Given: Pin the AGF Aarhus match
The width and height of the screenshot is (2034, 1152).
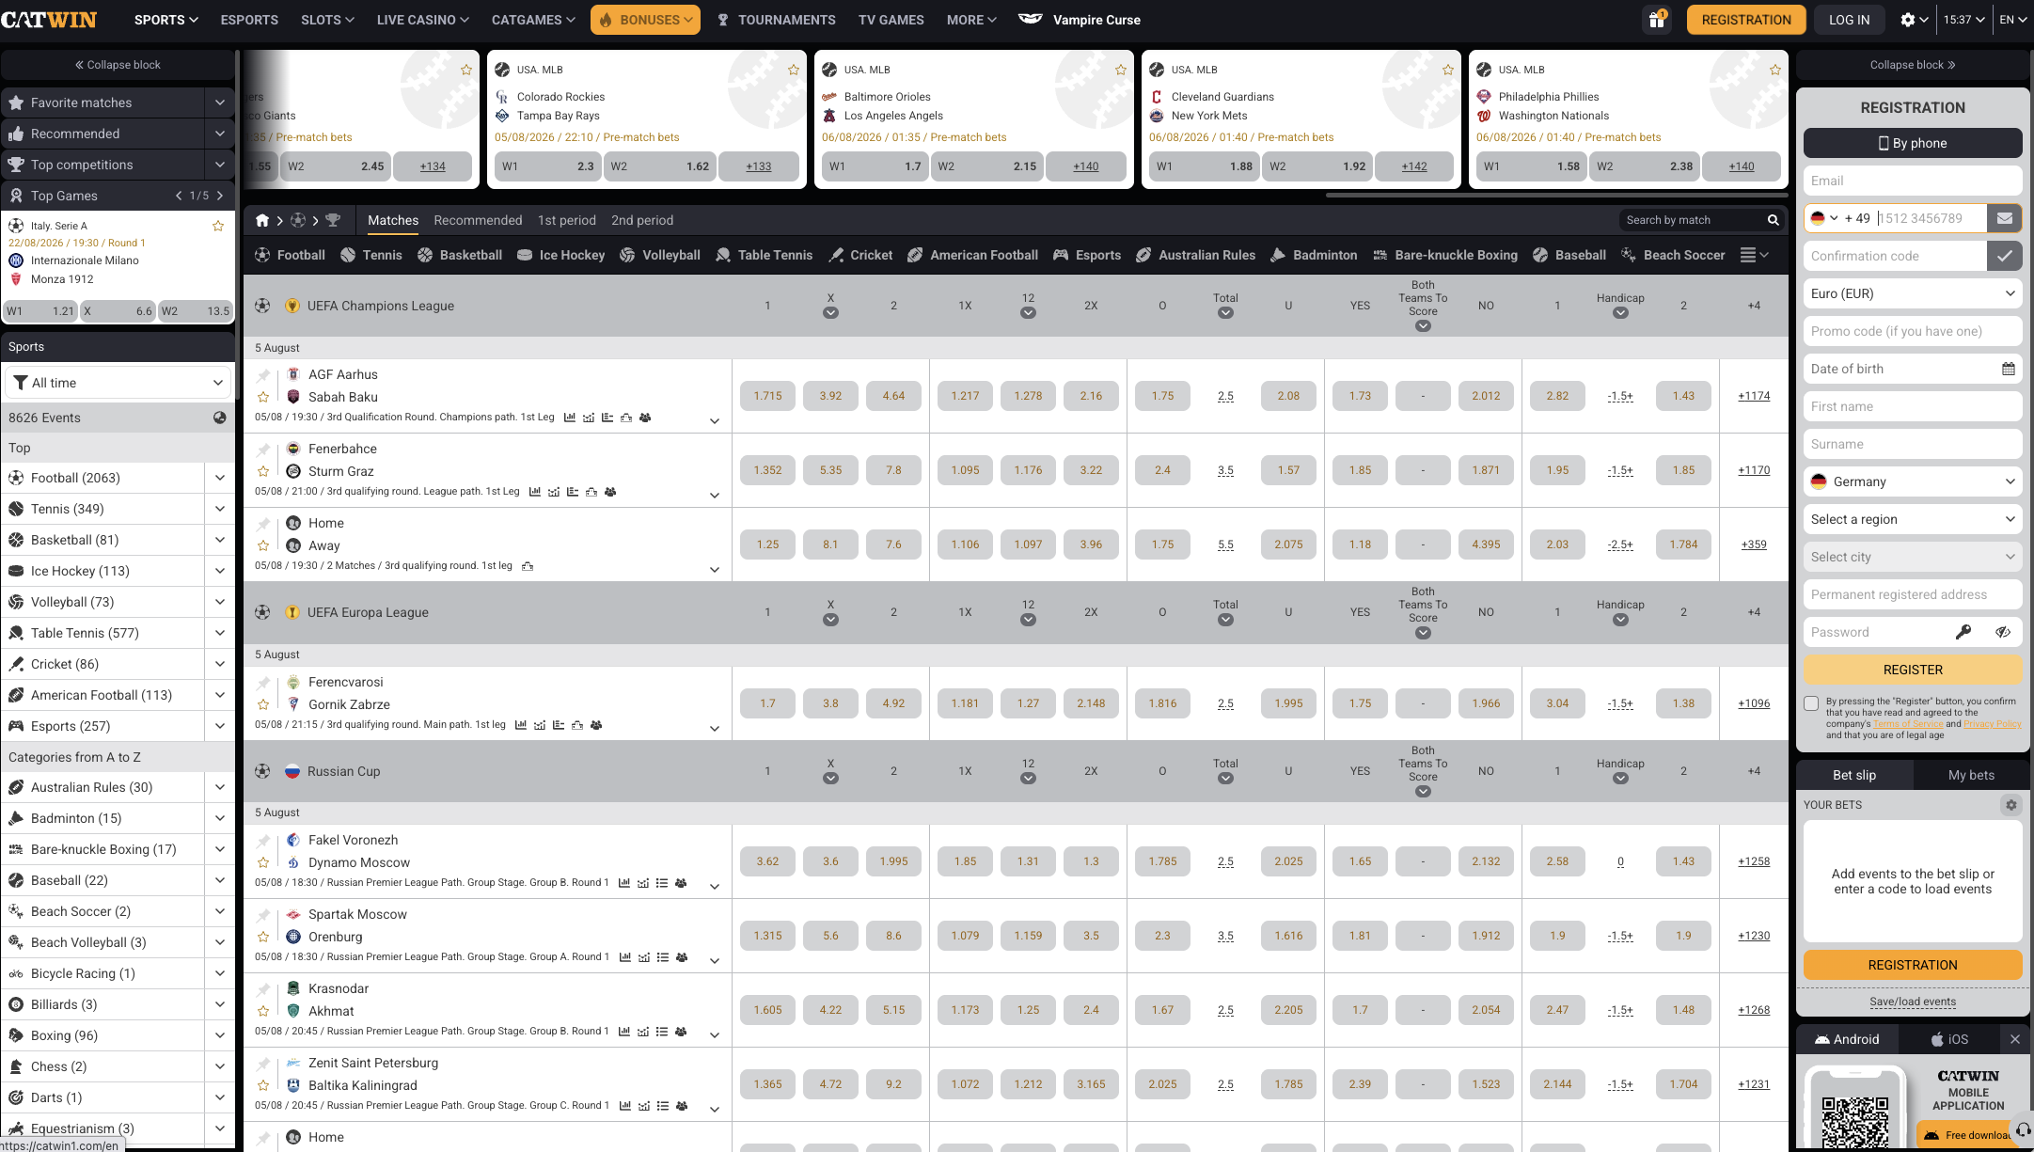Looking at the screenshot, I should (x=263, y=375).
